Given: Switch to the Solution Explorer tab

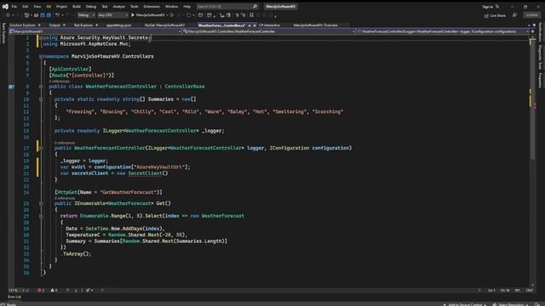Looking at the screenshot, I should pos(22,25).
